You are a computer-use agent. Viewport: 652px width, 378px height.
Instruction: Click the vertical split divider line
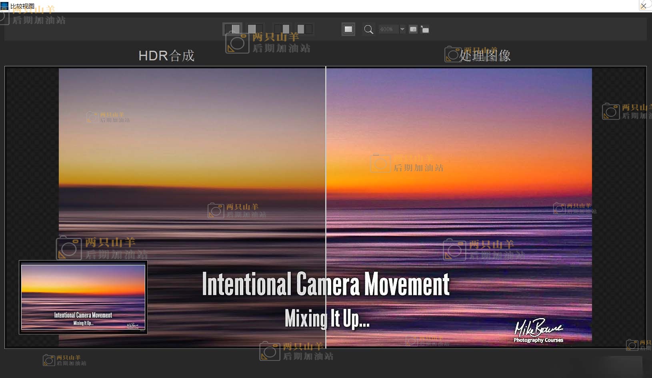coord(326,180)
